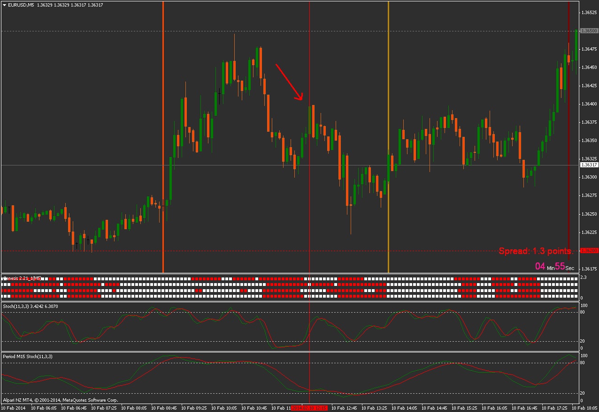This screenshot has width=599, height=412.
Task: Open the chart menu triangle beside EURUSD,M5
Action: coord(4,5)
